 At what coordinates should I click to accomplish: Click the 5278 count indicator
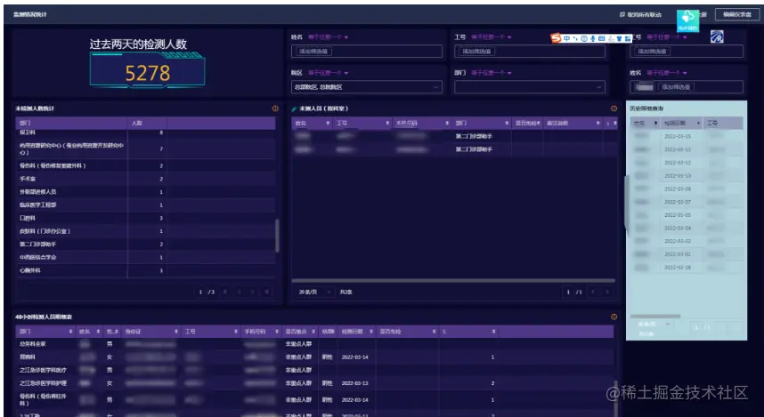(148, 73)
